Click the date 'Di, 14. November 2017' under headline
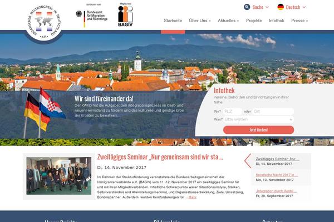The height and width of the screenshot is (222, 334). point(121,168)
